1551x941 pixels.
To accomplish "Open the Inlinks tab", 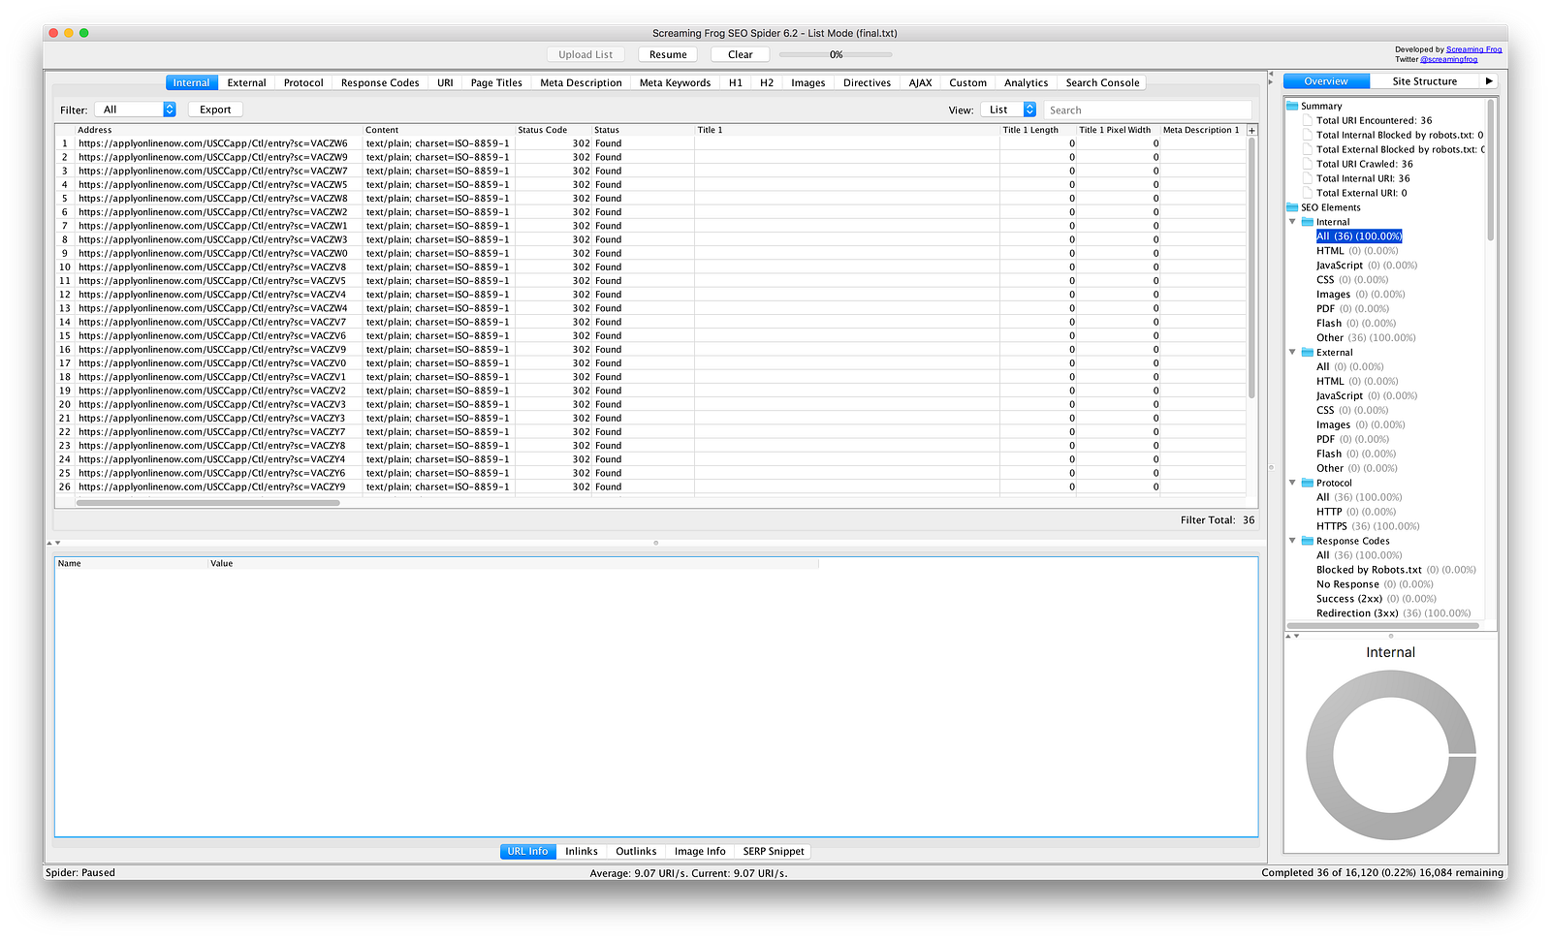I will pos(582,851).
